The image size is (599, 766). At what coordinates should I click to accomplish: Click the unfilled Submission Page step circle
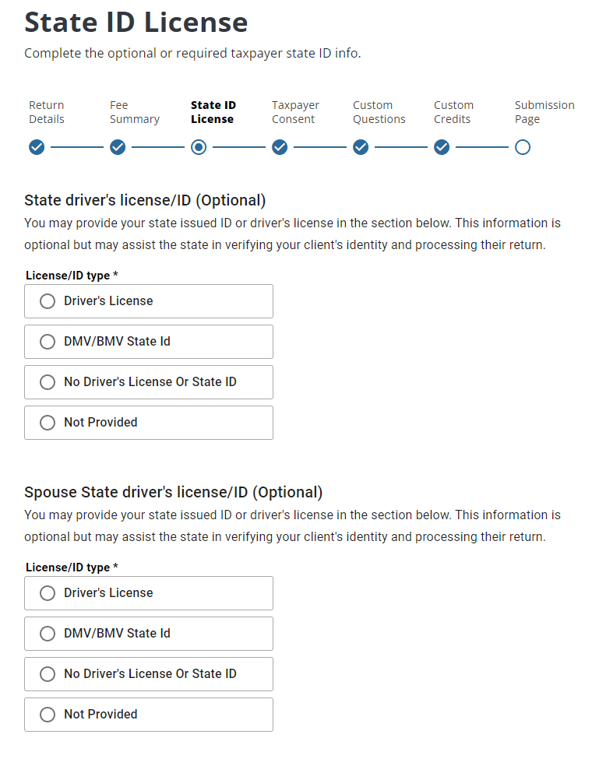523,147
